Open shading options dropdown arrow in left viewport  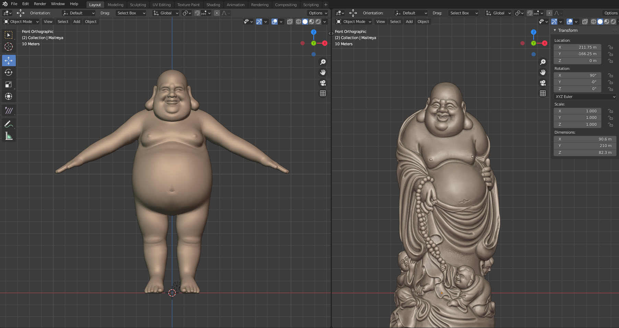[x=325, y=22]
